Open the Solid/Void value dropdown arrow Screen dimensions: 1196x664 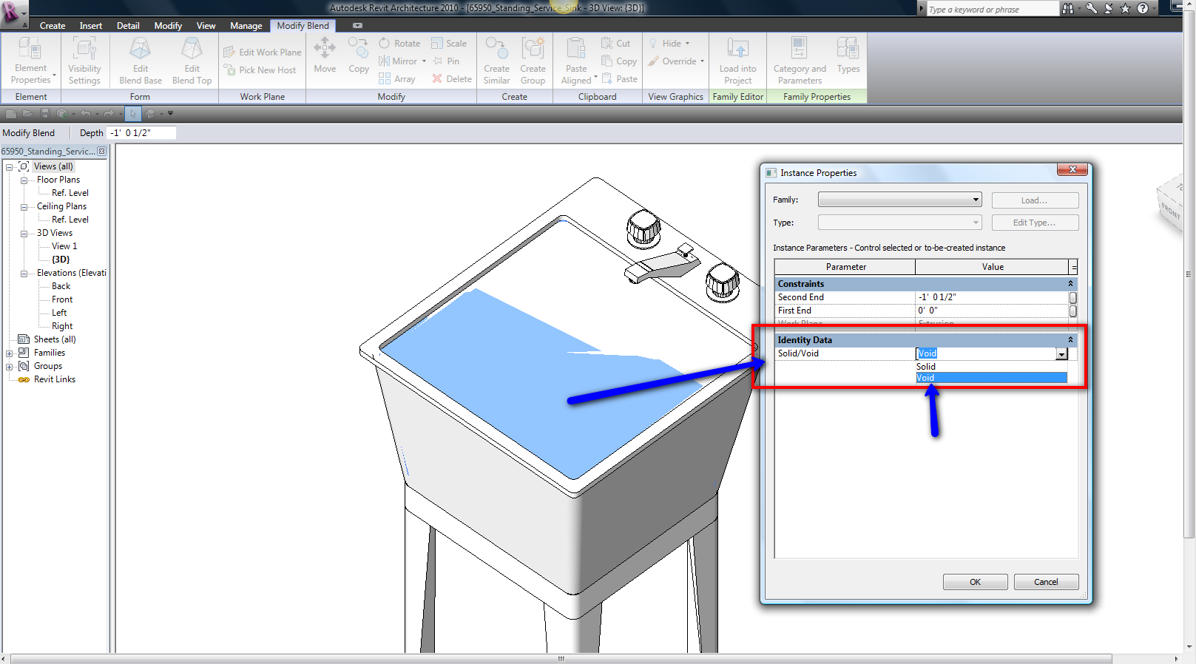1061,354
